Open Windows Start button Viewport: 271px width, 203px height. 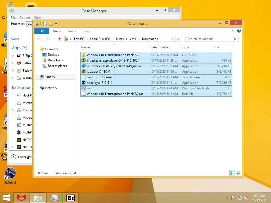pos(7,198)
